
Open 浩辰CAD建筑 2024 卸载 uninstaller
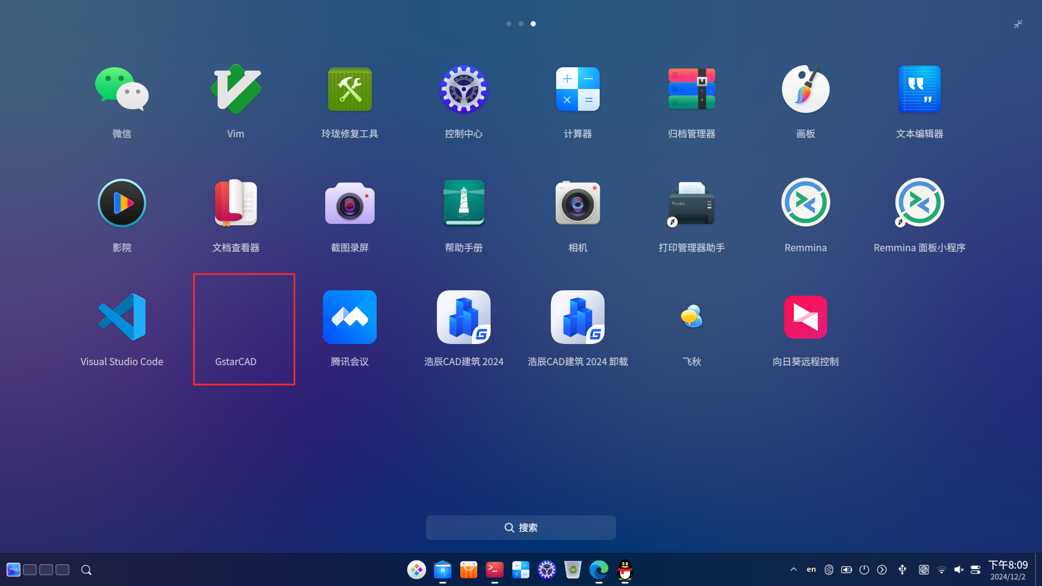pos(577,317)
